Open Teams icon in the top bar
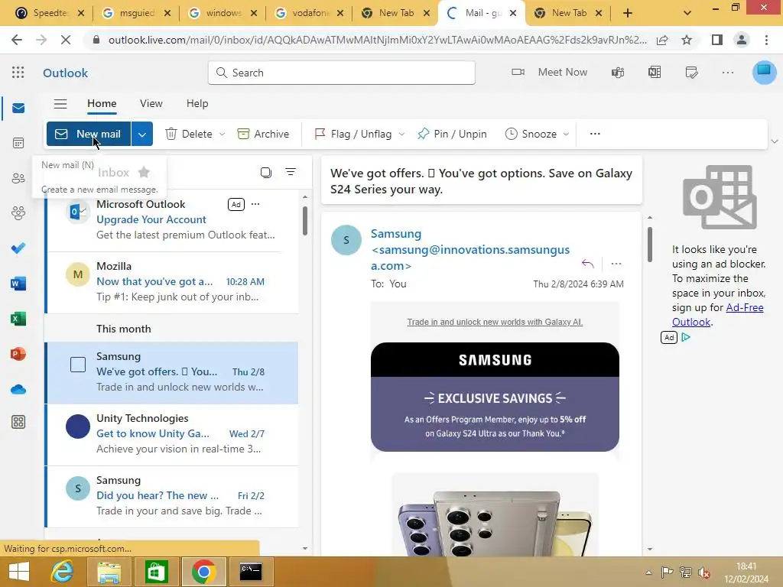This screenshot has width=783, height=587. coord(618,73)
